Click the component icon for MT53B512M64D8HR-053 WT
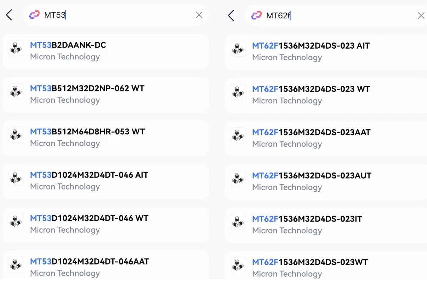 tap(16, 135)
